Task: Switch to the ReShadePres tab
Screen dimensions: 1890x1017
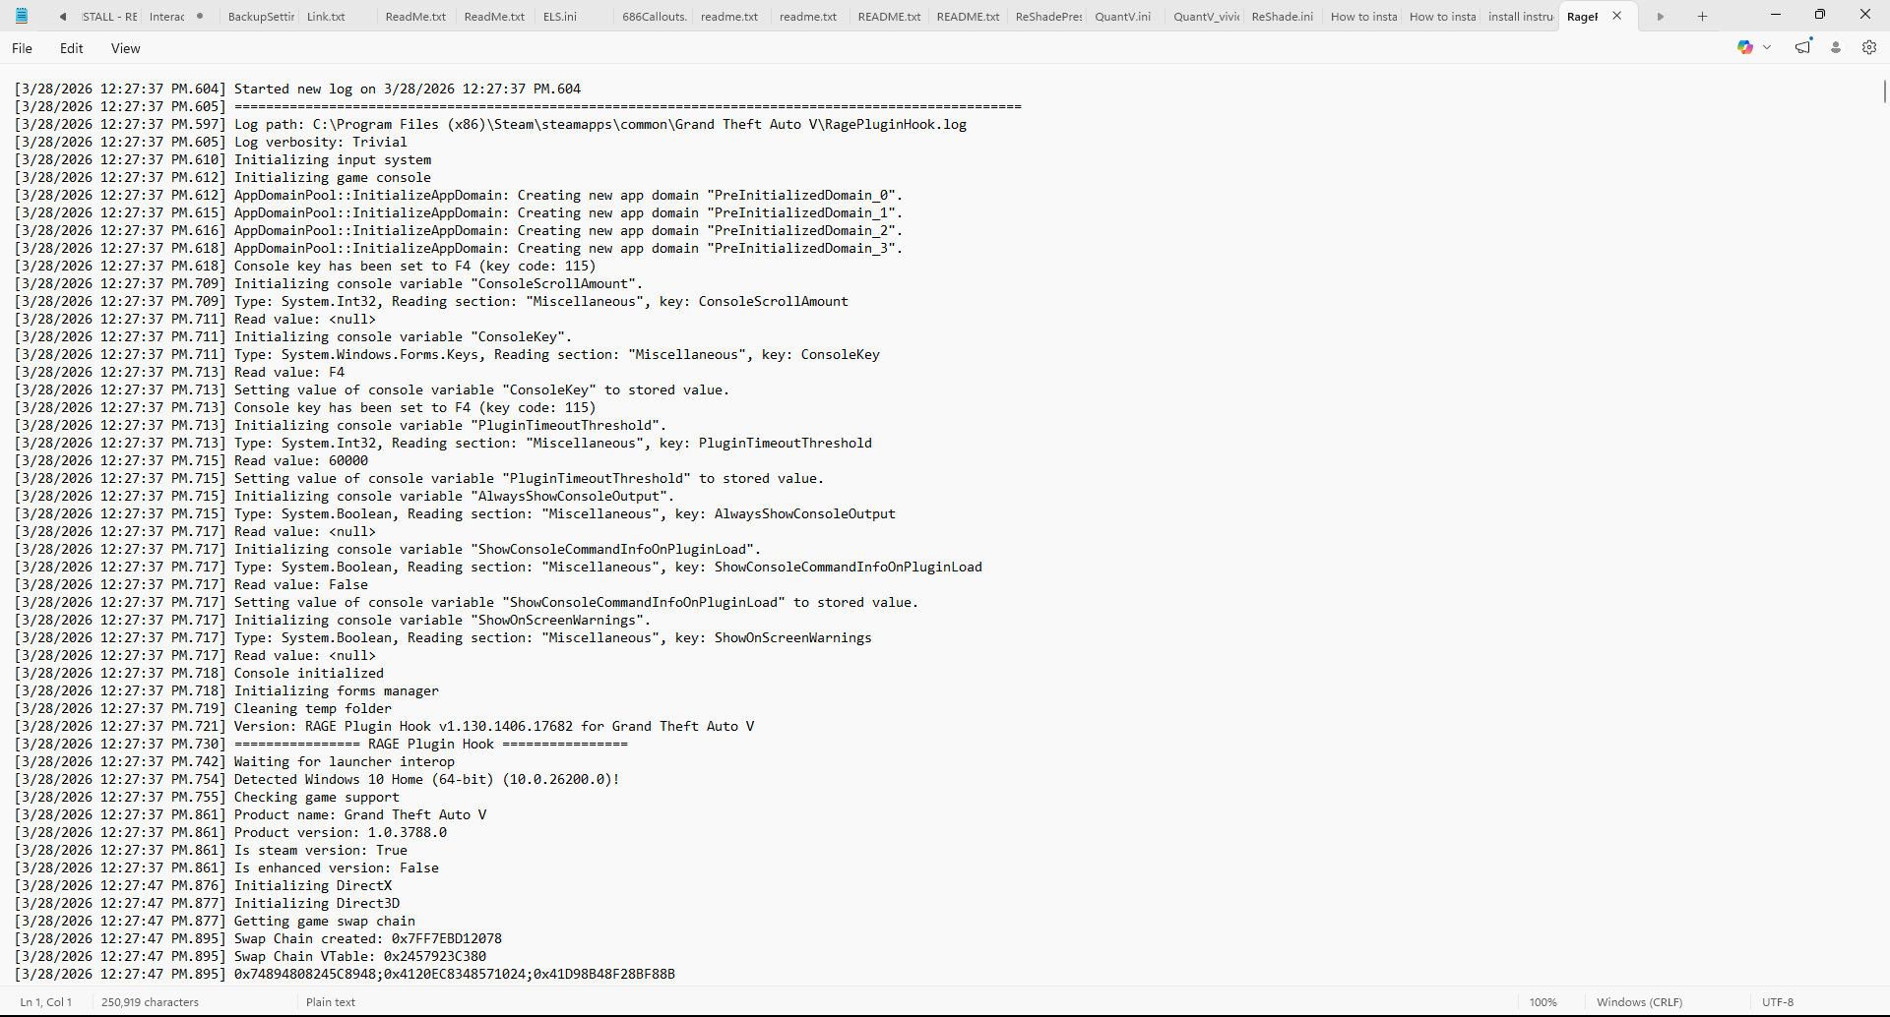Action: (x=1048, y=17)
